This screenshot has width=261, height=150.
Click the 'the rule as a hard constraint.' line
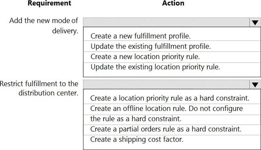(136, 119)
